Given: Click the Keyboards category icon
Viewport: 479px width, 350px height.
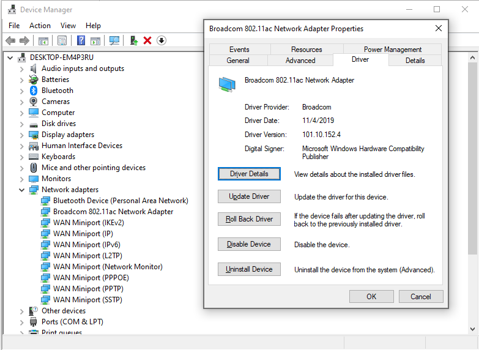Looking at the screenshot, I should (33, 157).
